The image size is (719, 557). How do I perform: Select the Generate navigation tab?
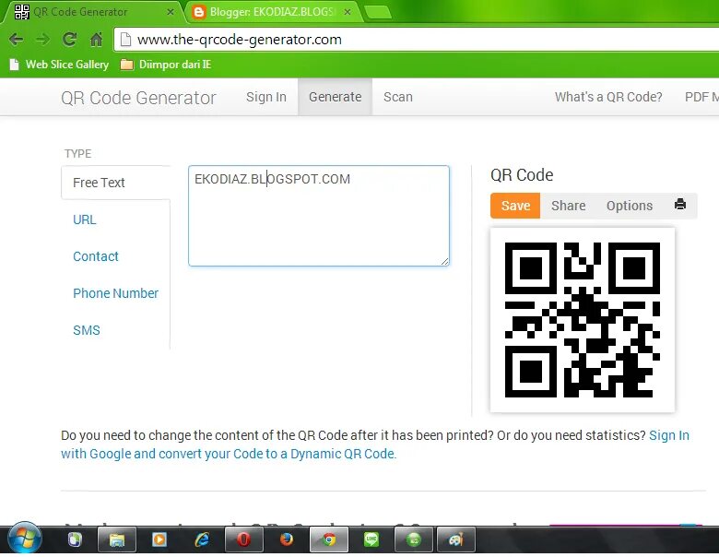336,97
